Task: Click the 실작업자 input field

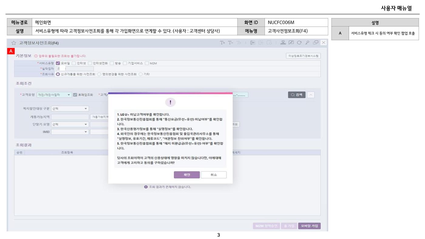Action: (x=75, y=69)
